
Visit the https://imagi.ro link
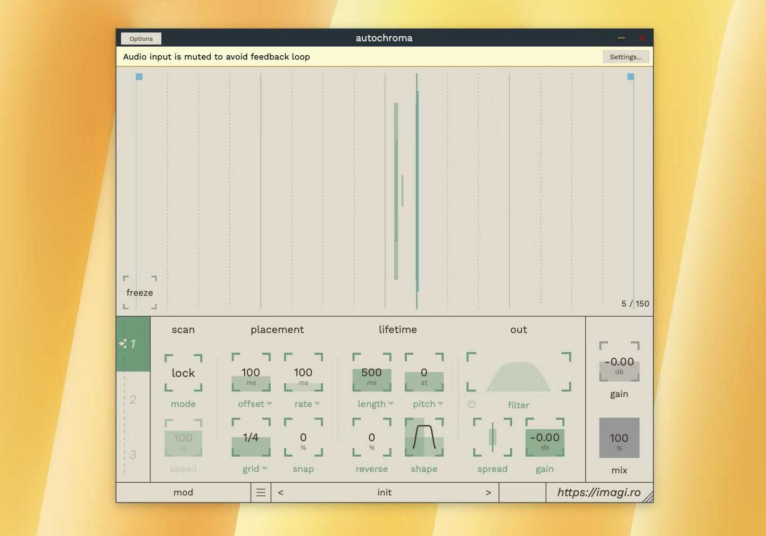(x=599, y=492)
